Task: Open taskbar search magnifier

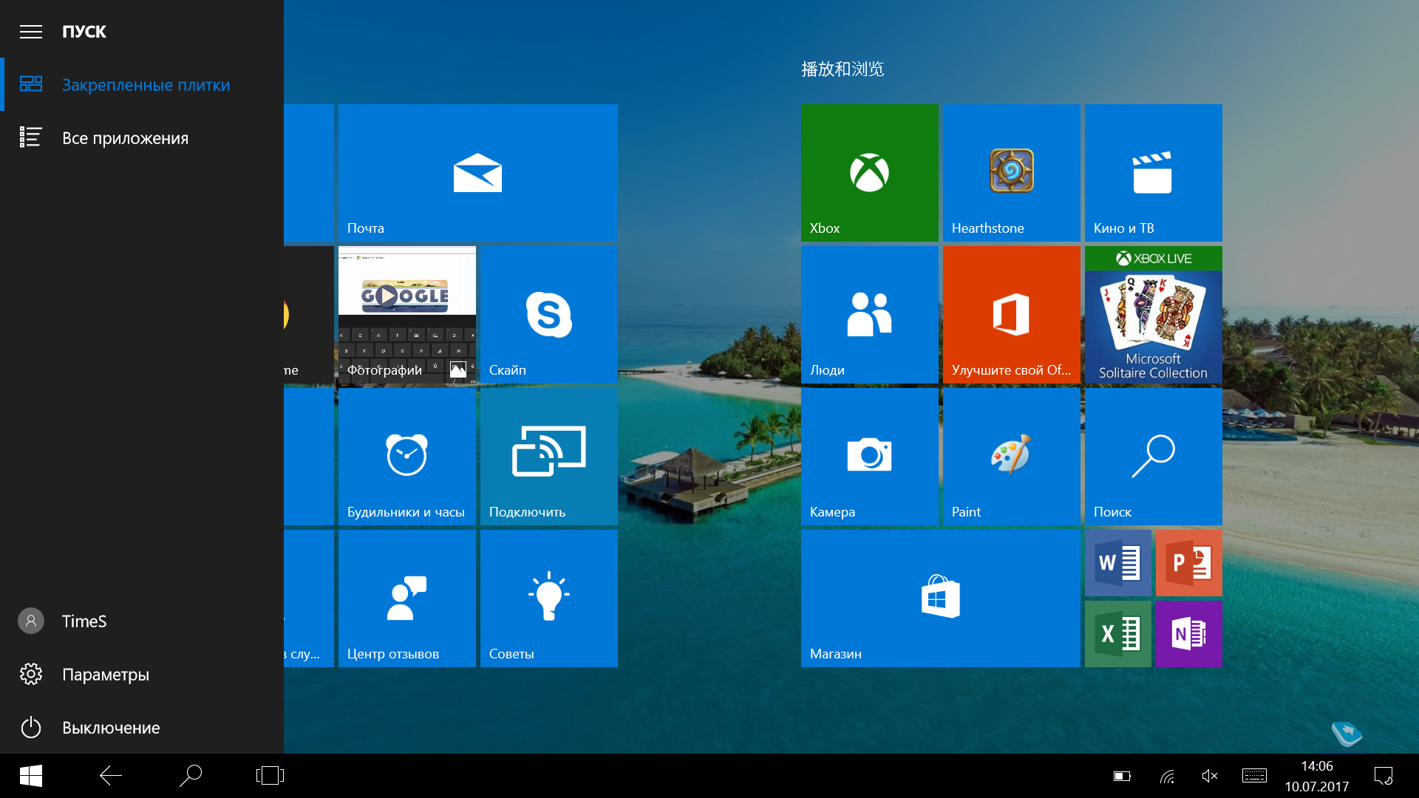Action: click(x=191, y=776)
